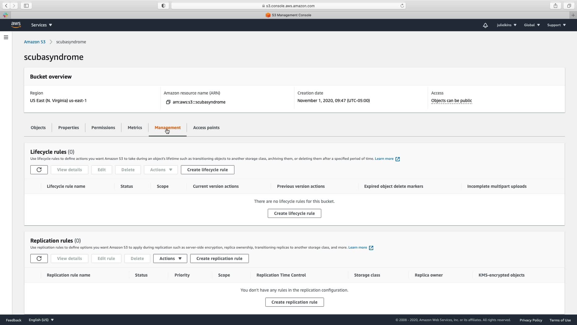Open the left navigation hamburger menu
The height and width of the screenshot is (325, 577).
click(6, 37)
